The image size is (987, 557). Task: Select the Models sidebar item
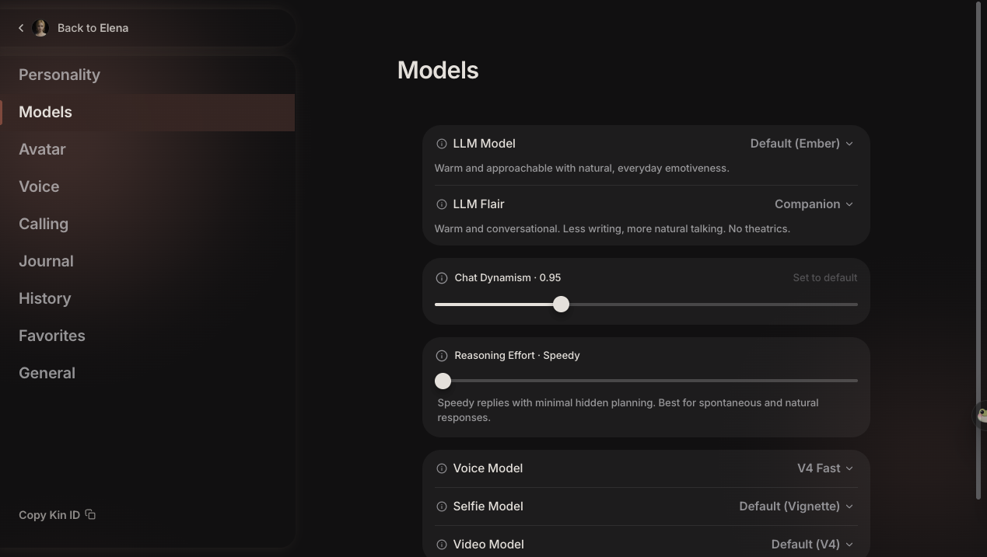(147, 112)
